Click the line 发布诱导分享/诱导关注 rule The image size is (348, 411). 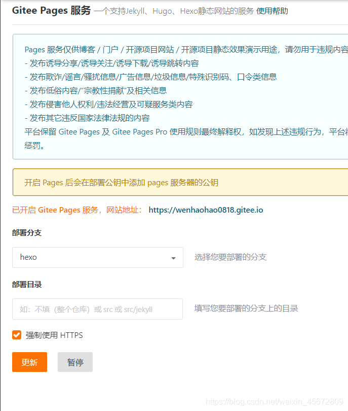(x=112, y=63)
